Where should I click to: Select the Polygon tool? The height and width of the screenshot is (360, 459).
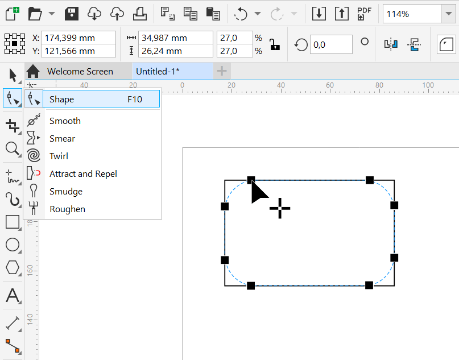13,267
